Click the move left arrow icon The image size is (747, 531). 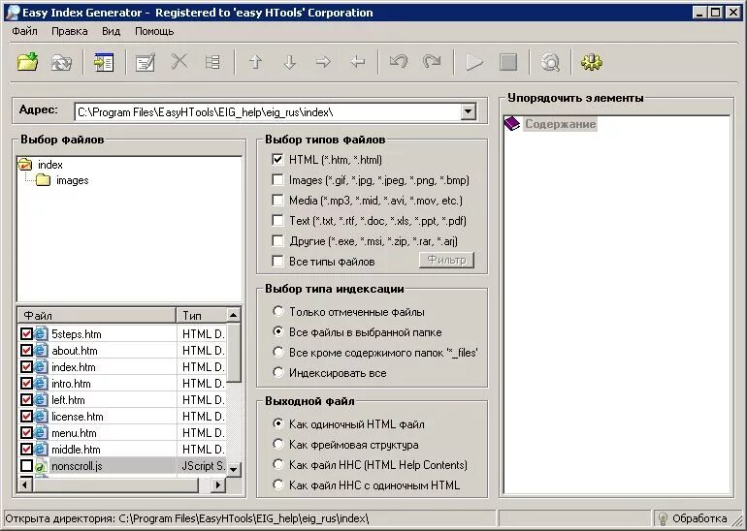[357, 62]
